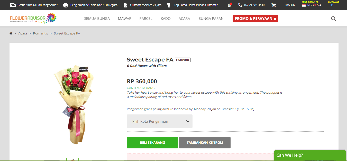Open the shopping cart icon
The image size is (347, 161).
point(274,5)
